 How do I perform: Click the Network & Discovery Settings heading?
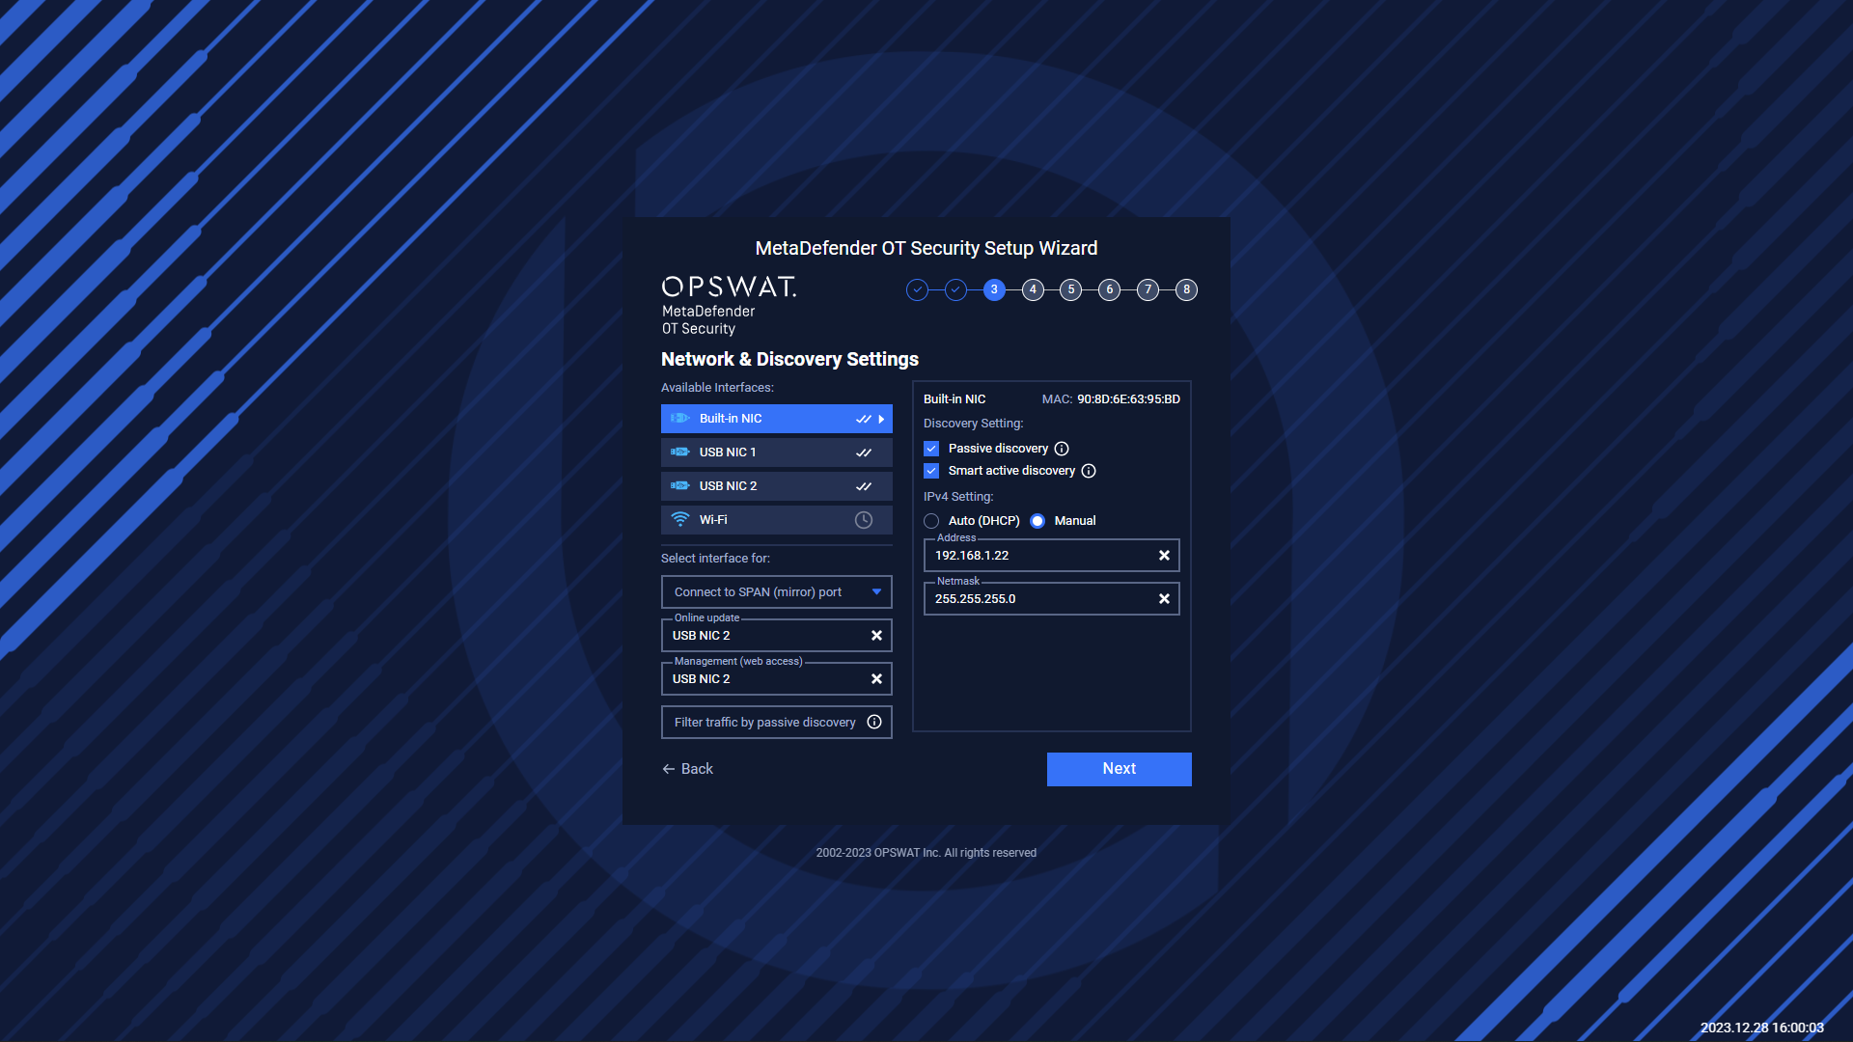tap(789, 359)
